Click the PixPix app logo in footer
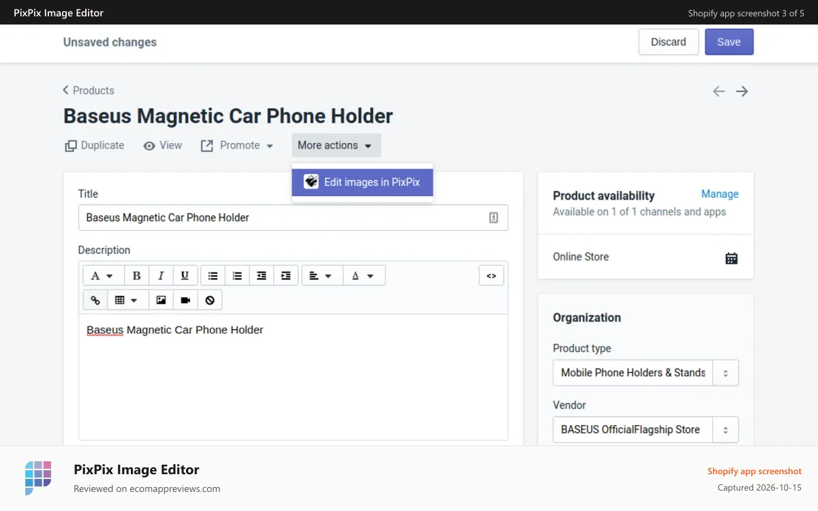Screen dimensions: 818x511 coord(38,478)
